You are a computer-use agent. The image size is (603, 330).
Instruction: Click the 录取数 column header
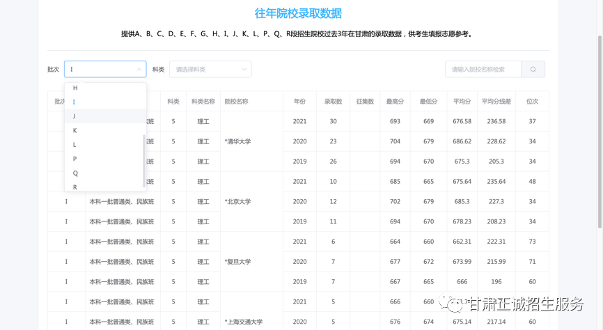pos(333,102)
